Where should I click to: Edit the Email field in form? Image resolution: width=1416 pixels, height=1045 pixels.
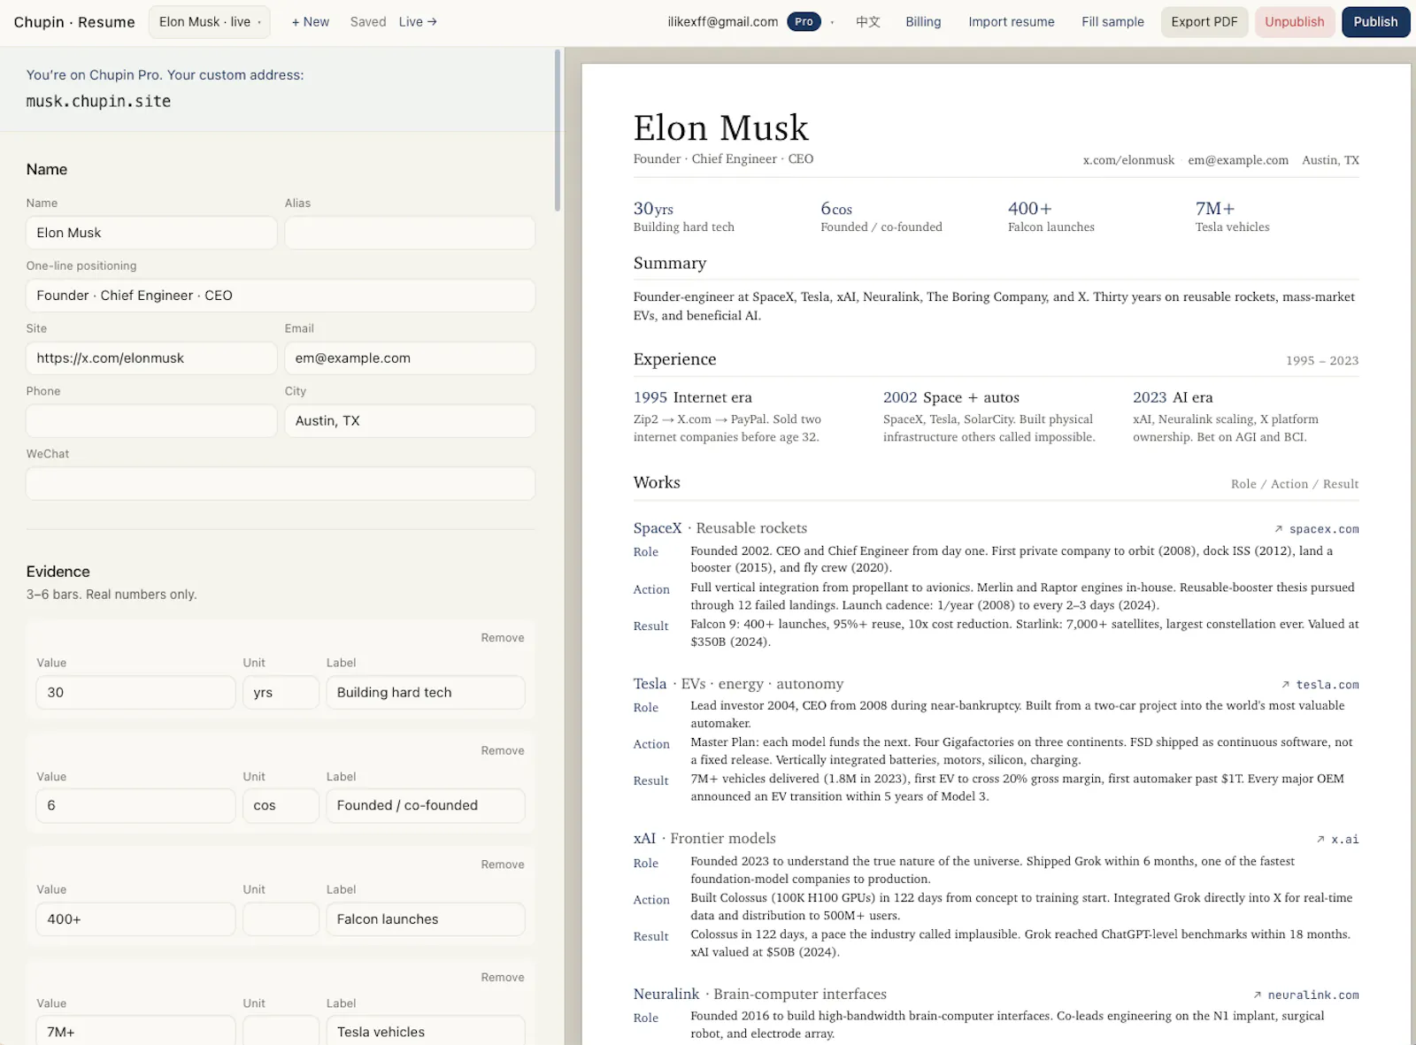410,358
